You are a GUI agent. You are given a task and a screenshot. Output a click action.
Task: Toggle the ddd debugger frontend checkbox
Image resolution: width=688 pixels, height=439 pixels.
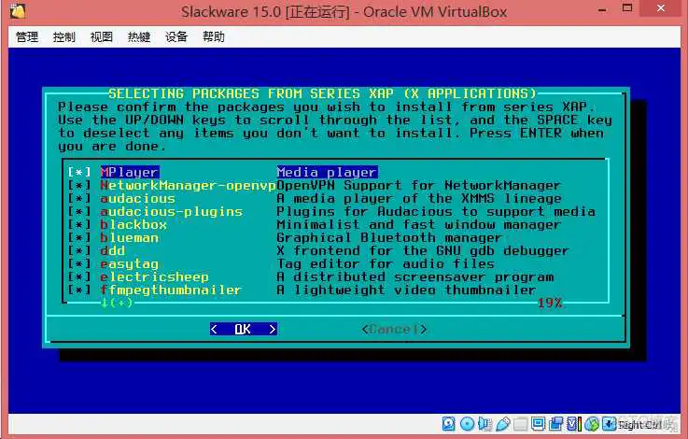[79, 250]
